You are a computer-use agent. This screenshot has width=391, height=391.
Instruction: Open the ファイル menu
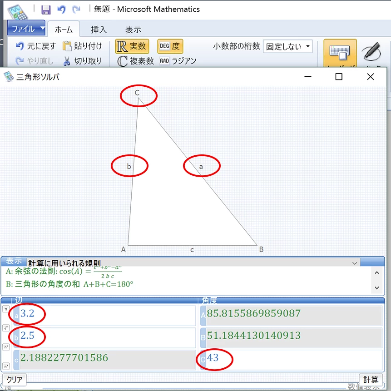coord(26,29)
